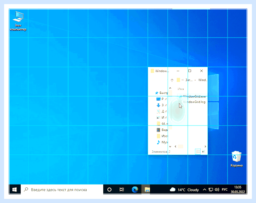Screen dimensions: 256x203
Task: Open the 'Этот компьютер' desktop icon
Action: coord(18,21)
